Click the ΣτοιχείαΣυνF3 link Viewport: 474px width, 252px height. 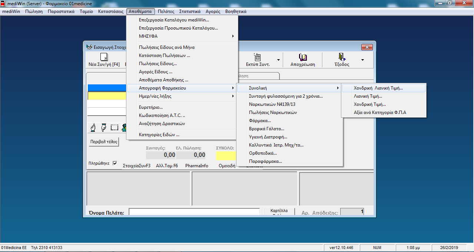tap(137, 166)
